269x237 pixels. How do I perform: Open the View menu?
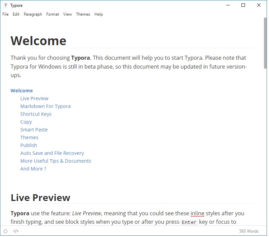(68, 14)
